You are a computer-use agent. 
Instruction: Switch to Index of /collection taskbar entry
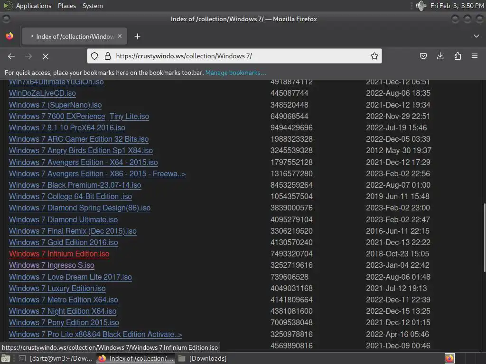click(136, 358)
